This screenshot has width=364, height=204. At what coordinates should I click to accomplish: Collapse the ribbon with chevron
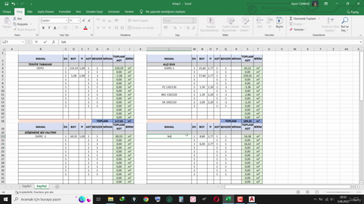click(361, 35)
